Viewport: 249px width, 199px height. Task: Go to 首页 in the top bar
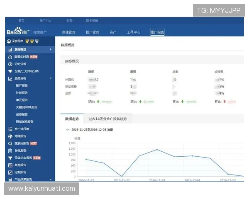[x=22, y=21]
